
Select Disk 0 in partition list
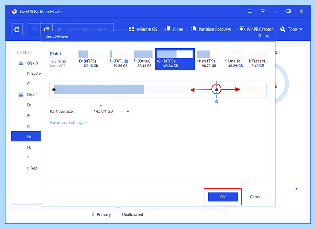(x=29, y=63)
